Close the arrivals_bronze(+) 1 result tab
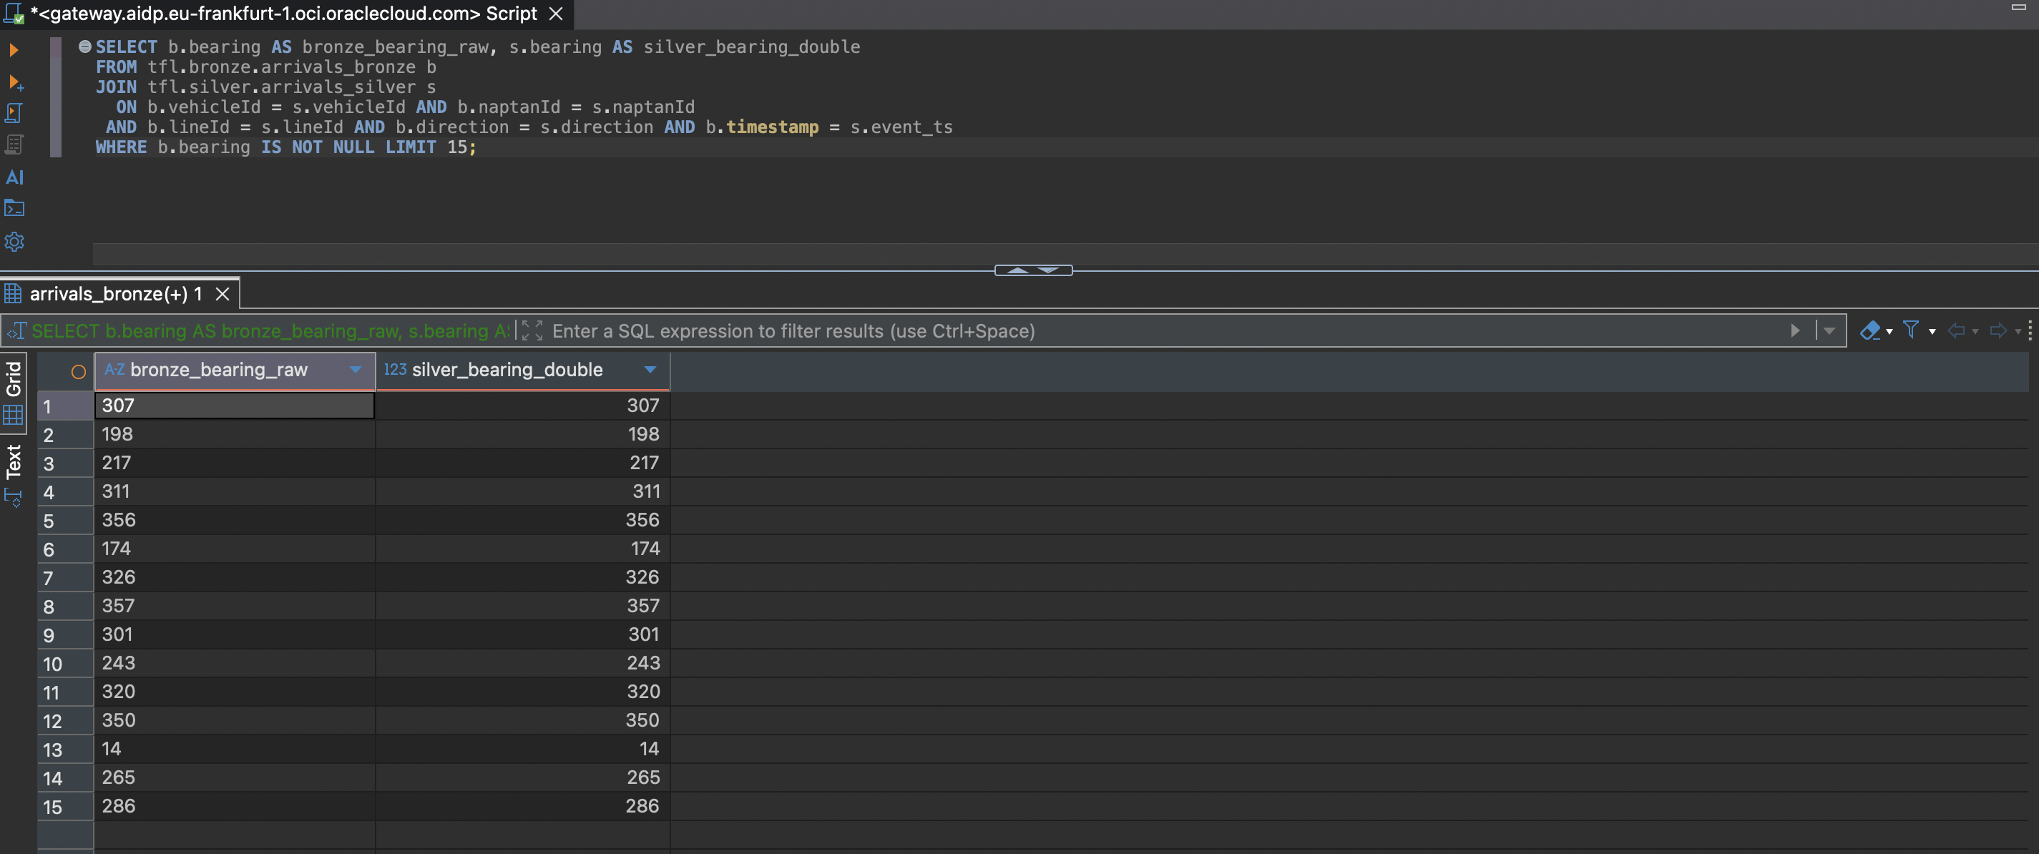 coord(223,294)
